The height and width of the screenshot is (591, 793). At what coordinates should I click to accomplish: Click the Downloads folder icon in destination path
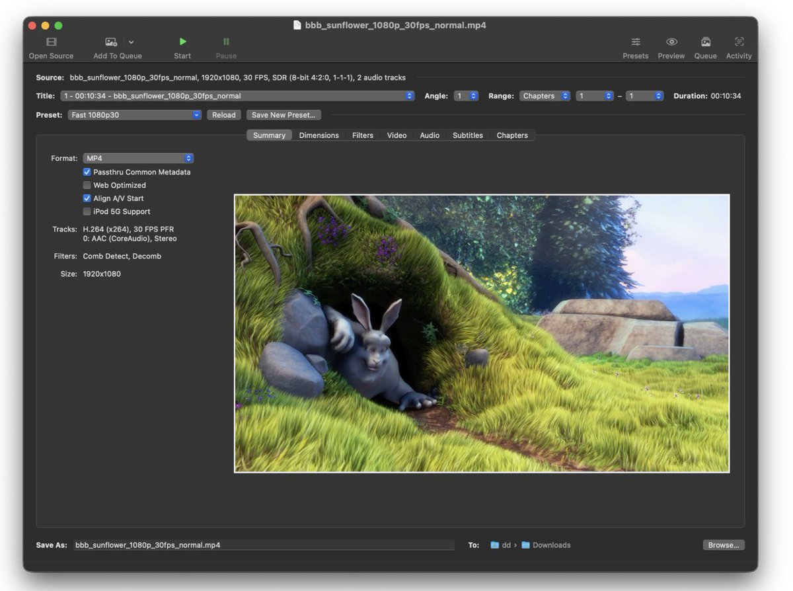pos(525,545)
